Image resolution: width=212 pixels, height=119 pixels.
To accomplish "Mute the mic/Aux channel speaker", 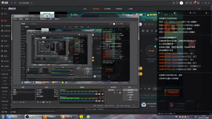I will coord(100,101).
